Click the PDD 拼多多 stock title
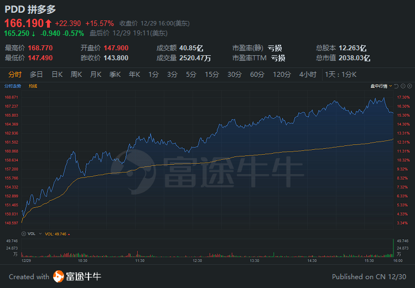 tap(30, 9)
